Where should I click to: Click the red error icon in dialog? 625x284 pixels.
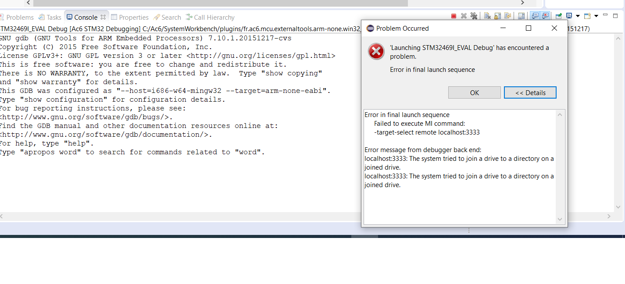click(376, 52)
